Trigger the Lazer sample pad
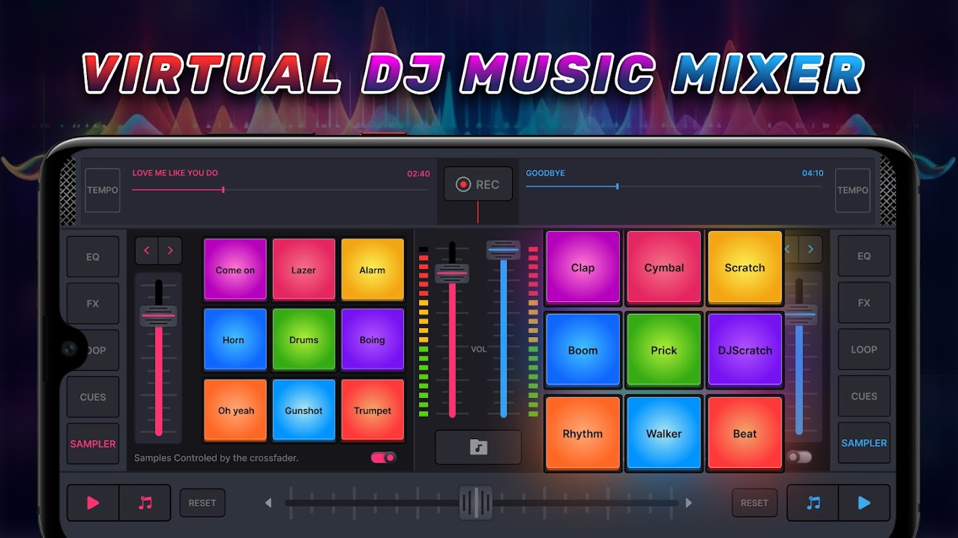 [304, 270]
